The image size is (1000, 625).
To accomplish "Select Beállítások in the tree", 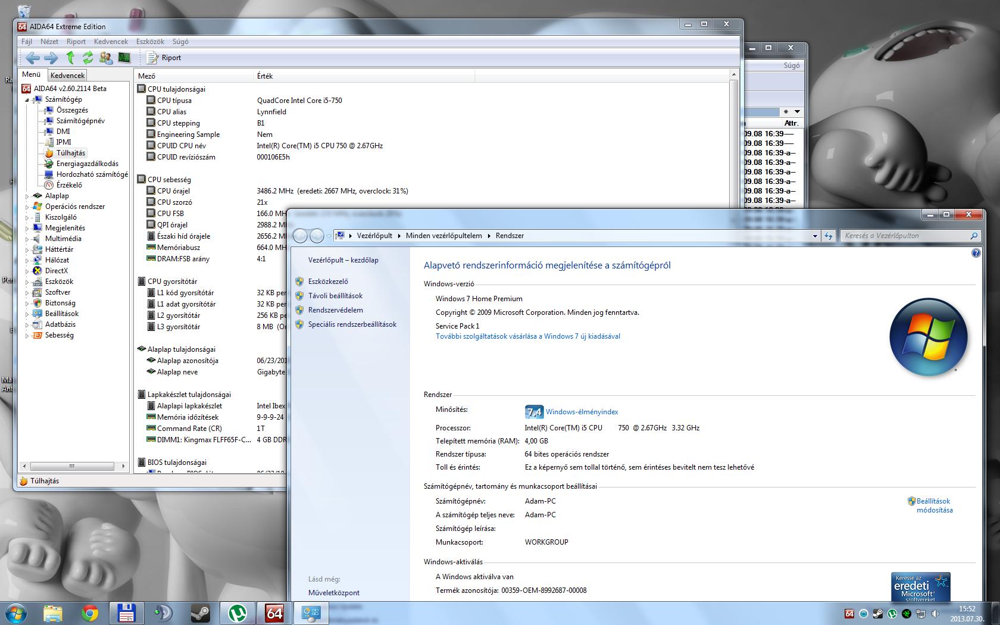I will coord(62,314).
